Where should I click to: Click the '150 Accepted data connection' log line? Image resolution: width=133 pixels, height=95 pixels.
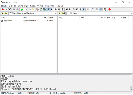click(x=16, y=81)
